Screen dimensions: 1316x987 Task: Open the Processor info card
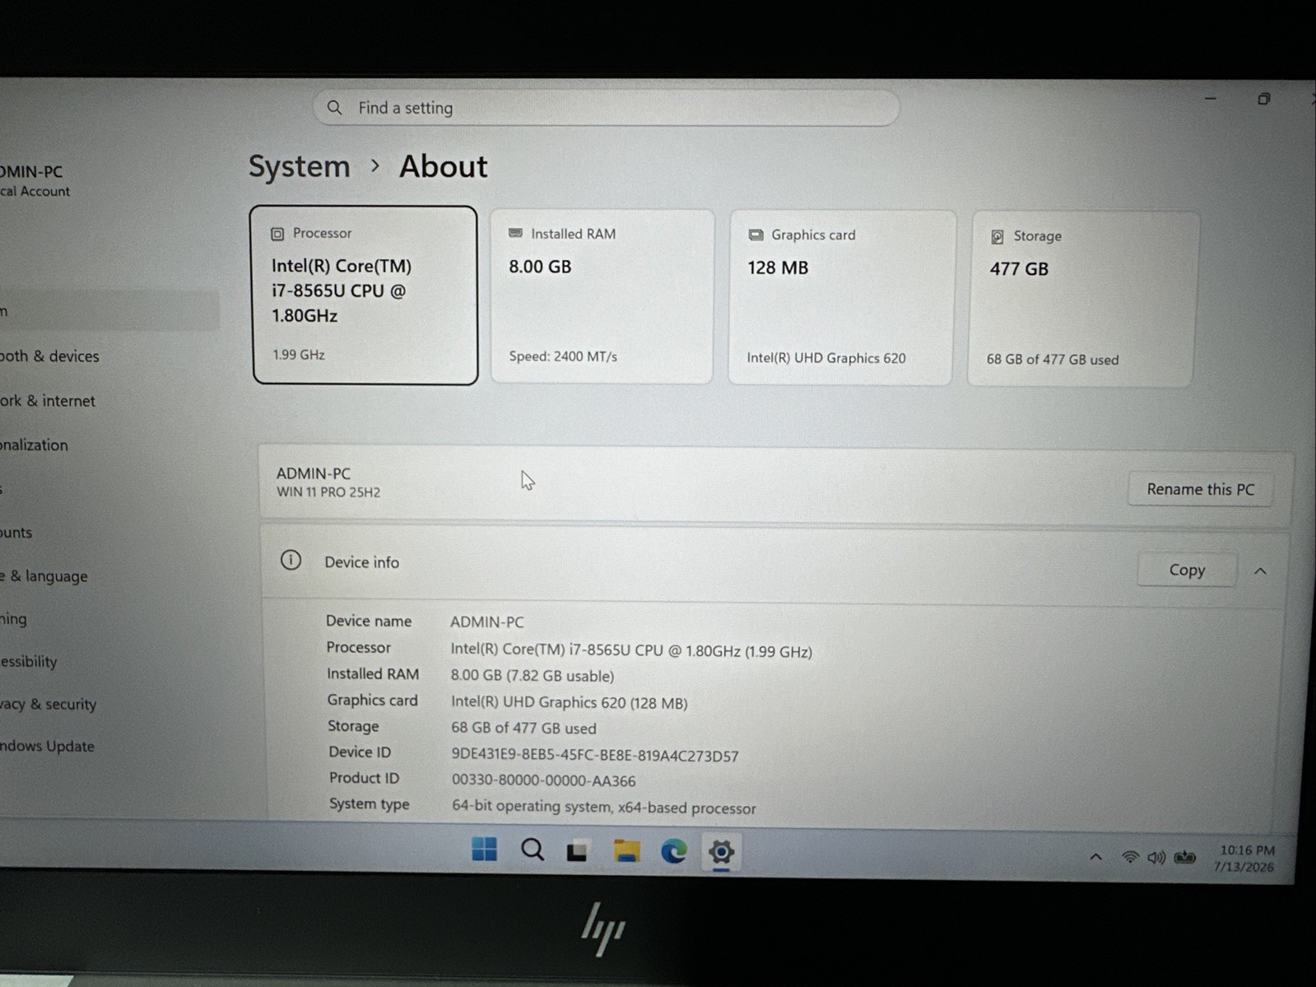point(364,295)
